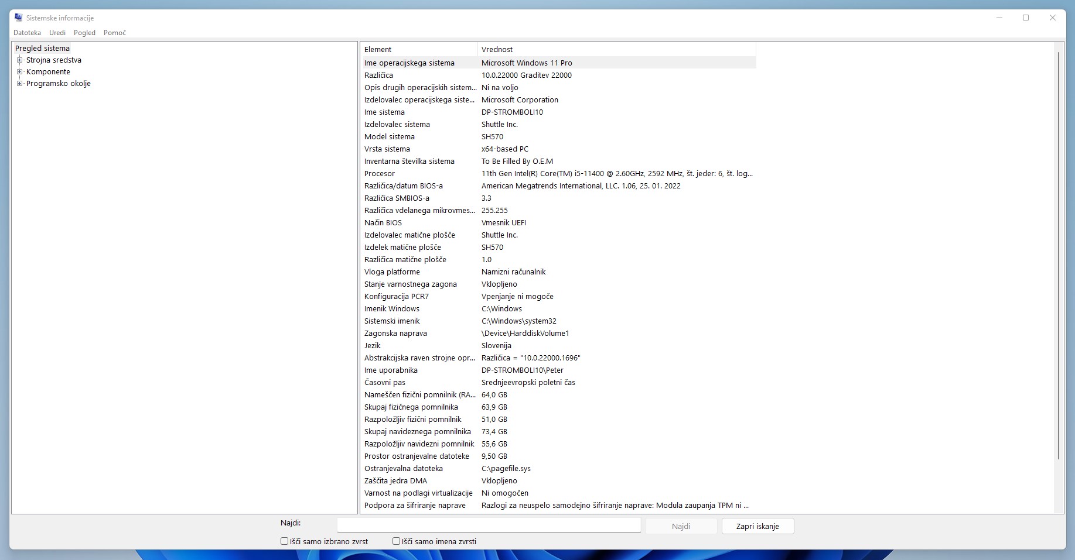This screenshot has height=560, width=1075.
Task: Select the Procesor row label
Action: 380,173
